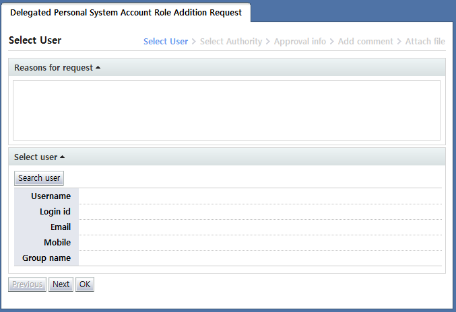Collapse the Reasons for request section arrow
The height and width of the screenshot is (312, 456).
pos(98,68)
